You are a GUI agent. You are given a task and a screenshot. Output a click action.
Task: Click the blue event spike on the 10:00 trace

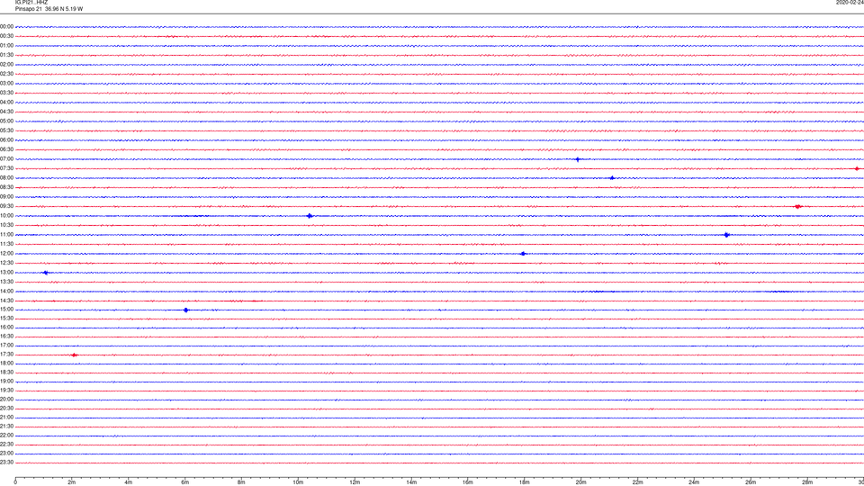310,216
